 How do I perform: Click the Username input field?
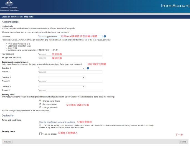pyautogui.click(x=71, y=36)
